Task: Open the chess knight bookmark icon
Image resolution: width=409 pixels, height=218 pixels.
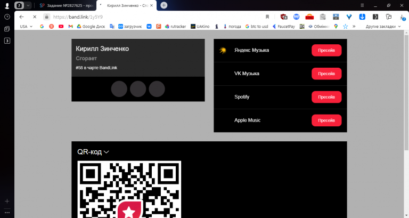Action: coord(217,26)
